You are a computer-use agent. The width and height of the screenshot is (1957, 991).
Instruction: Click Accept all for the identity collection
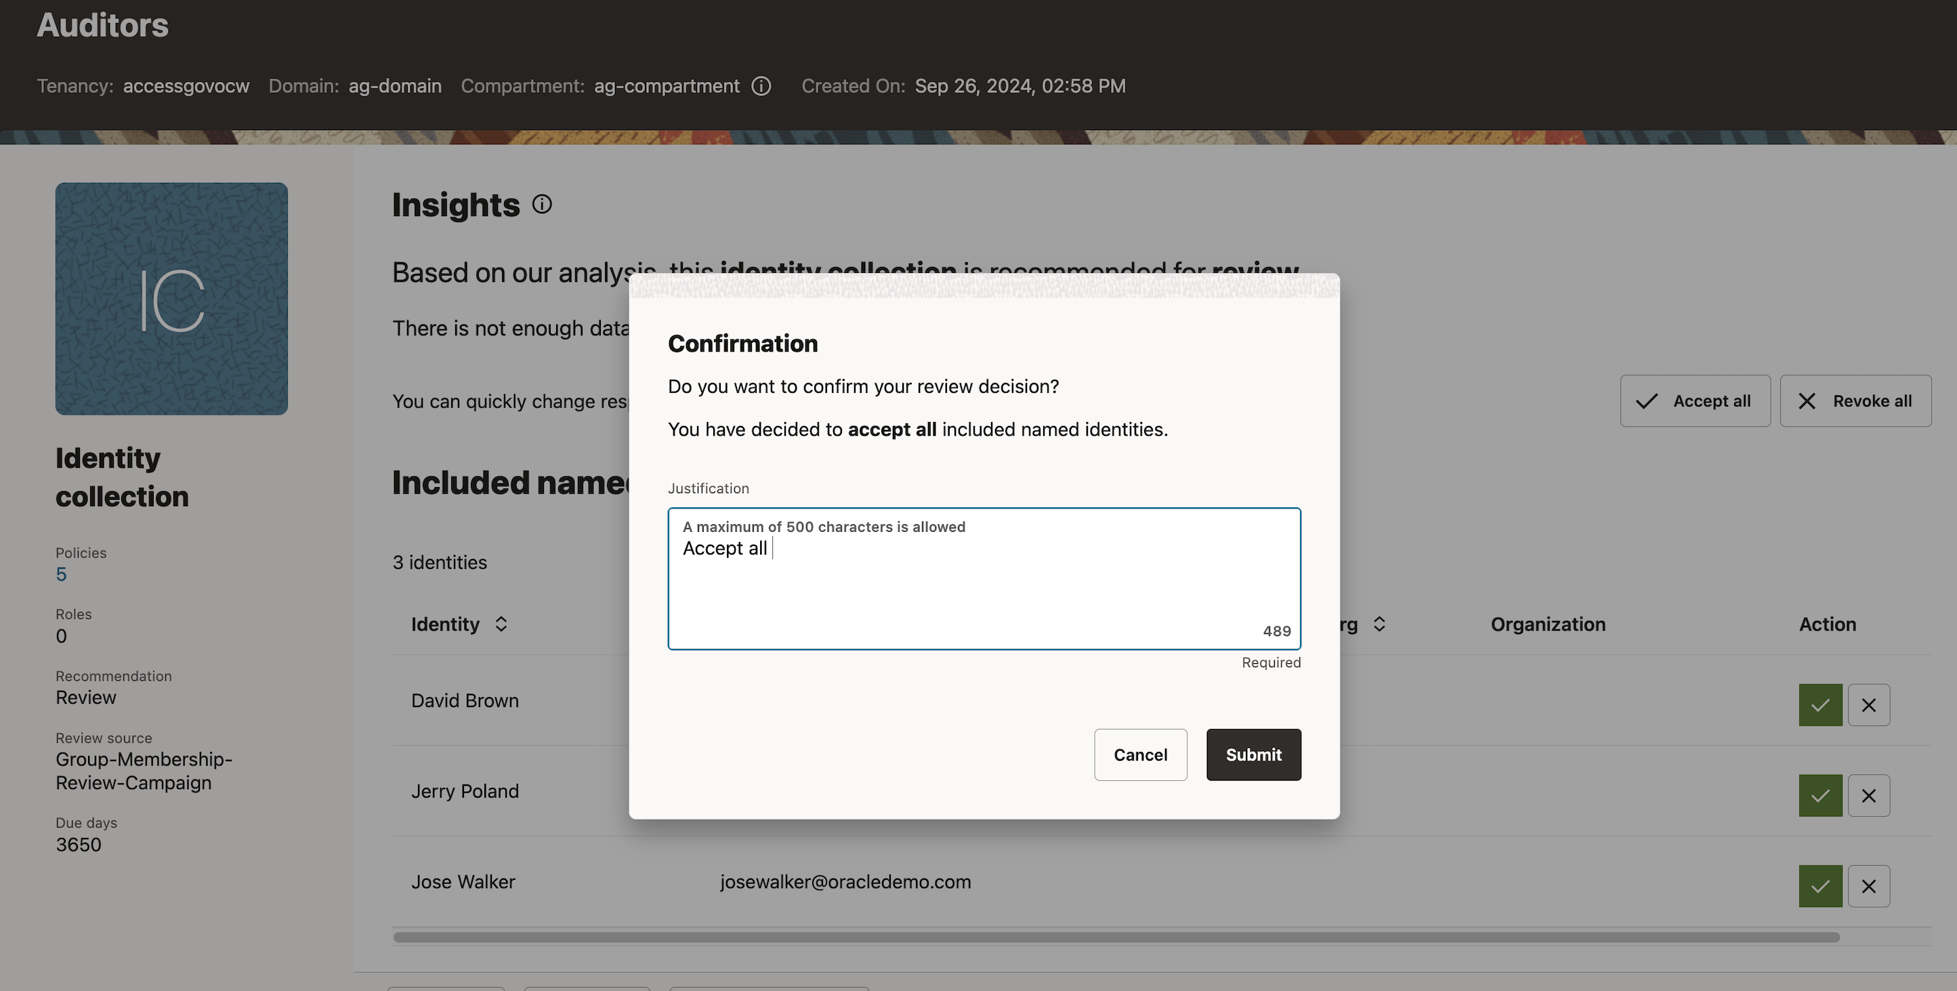[1695, 400]
